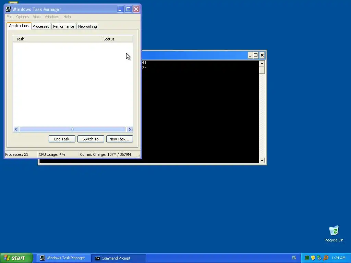Sort by the Status column header
The height and width of the screenshot is (263, 351).
pos(117,39)
